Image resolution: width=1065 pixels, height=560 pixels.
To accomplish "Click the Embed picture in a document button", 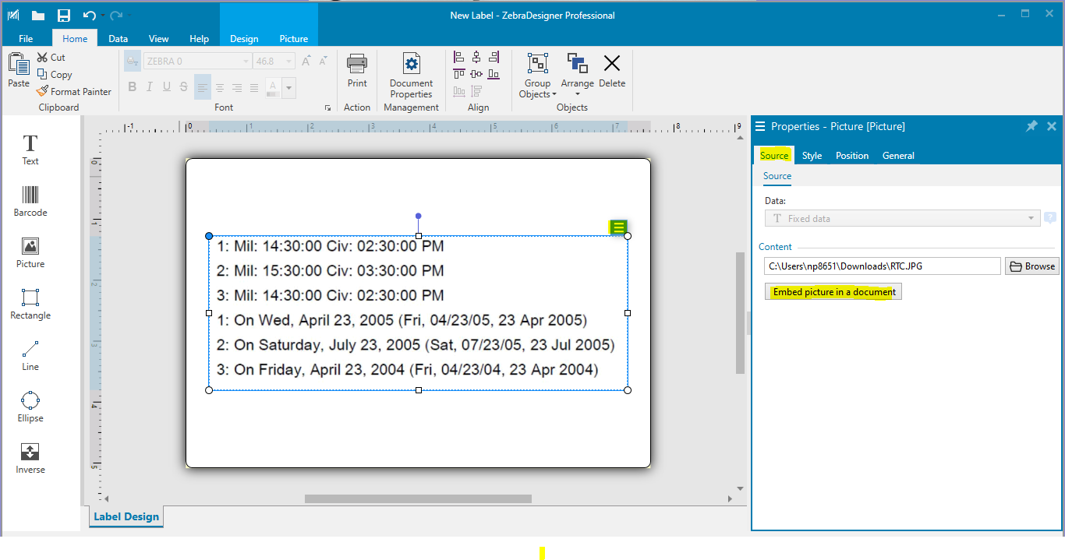I will [833, 291].
